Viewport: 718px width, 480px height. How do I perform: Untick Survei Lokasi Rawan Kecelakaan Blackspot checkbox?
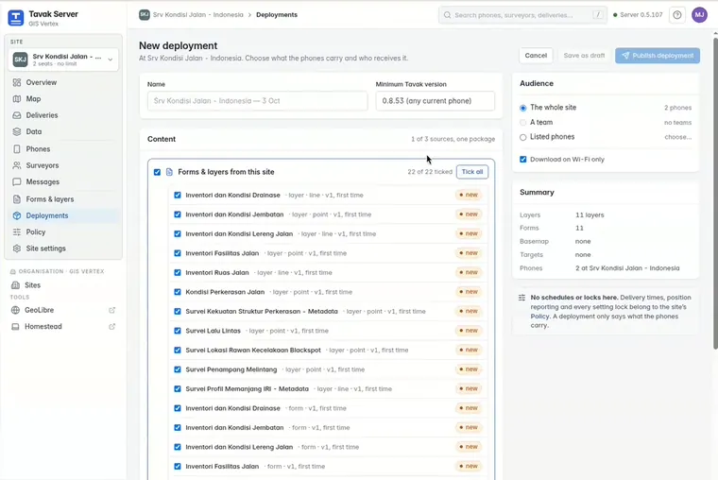point(178,350)
